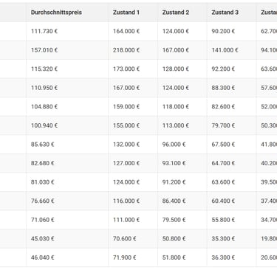This screenshot has height=270, width=277.
Task: Select the 81.030 € average price cell
Action: point(43,182)
